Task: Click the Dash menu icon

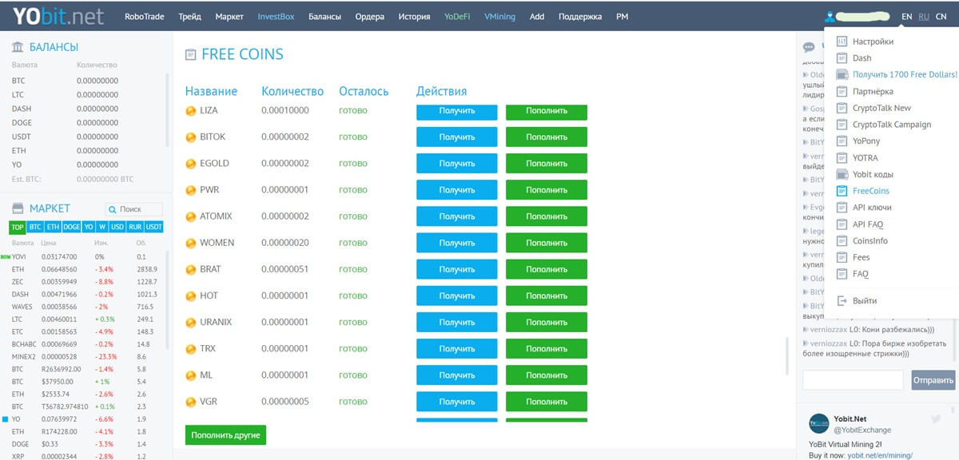Action: pos(842,58)
